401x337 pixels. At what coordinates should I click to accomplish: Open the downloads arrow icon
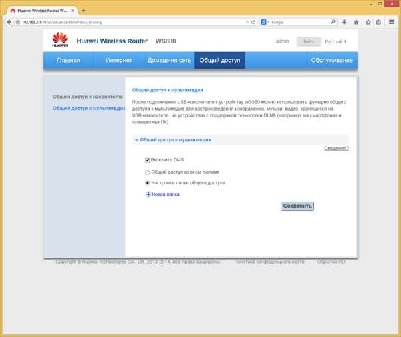[x=344, y=22]
